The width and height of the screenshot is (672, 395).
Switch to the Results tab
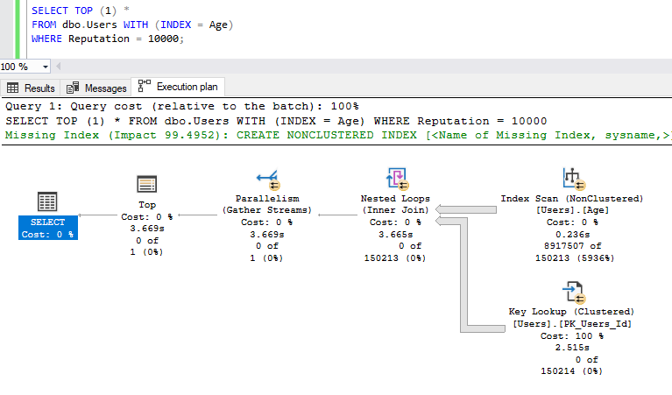32,88
